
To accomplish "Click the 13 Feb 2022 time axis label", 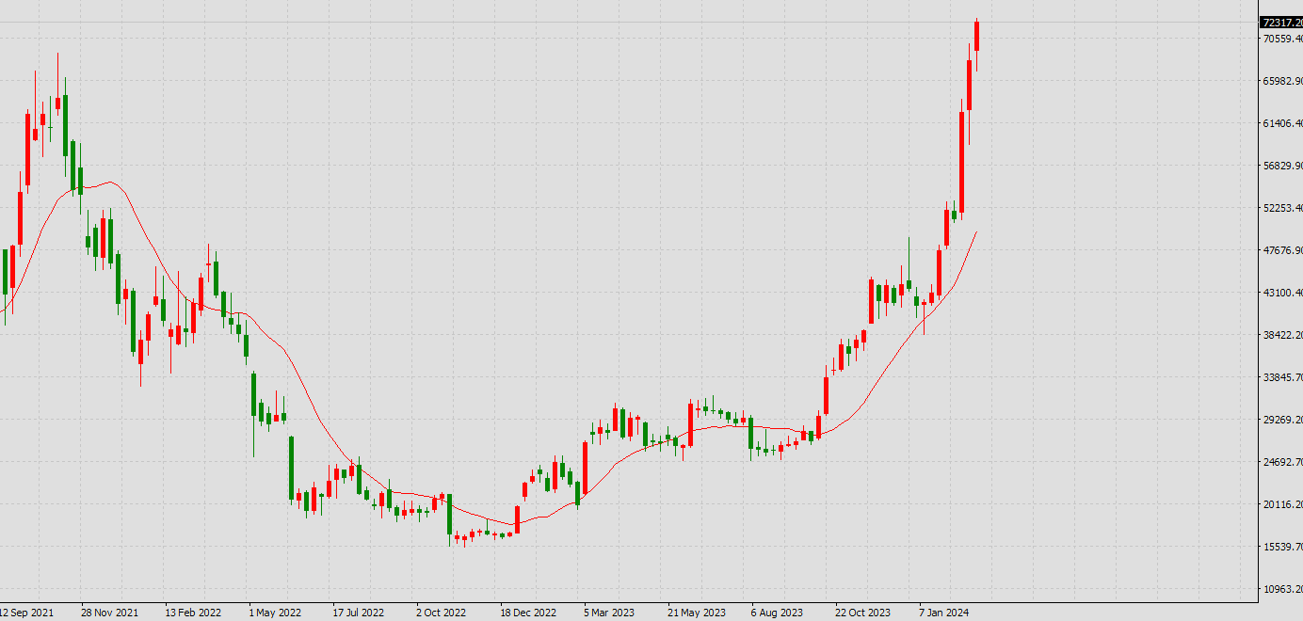I will (193, 613).
